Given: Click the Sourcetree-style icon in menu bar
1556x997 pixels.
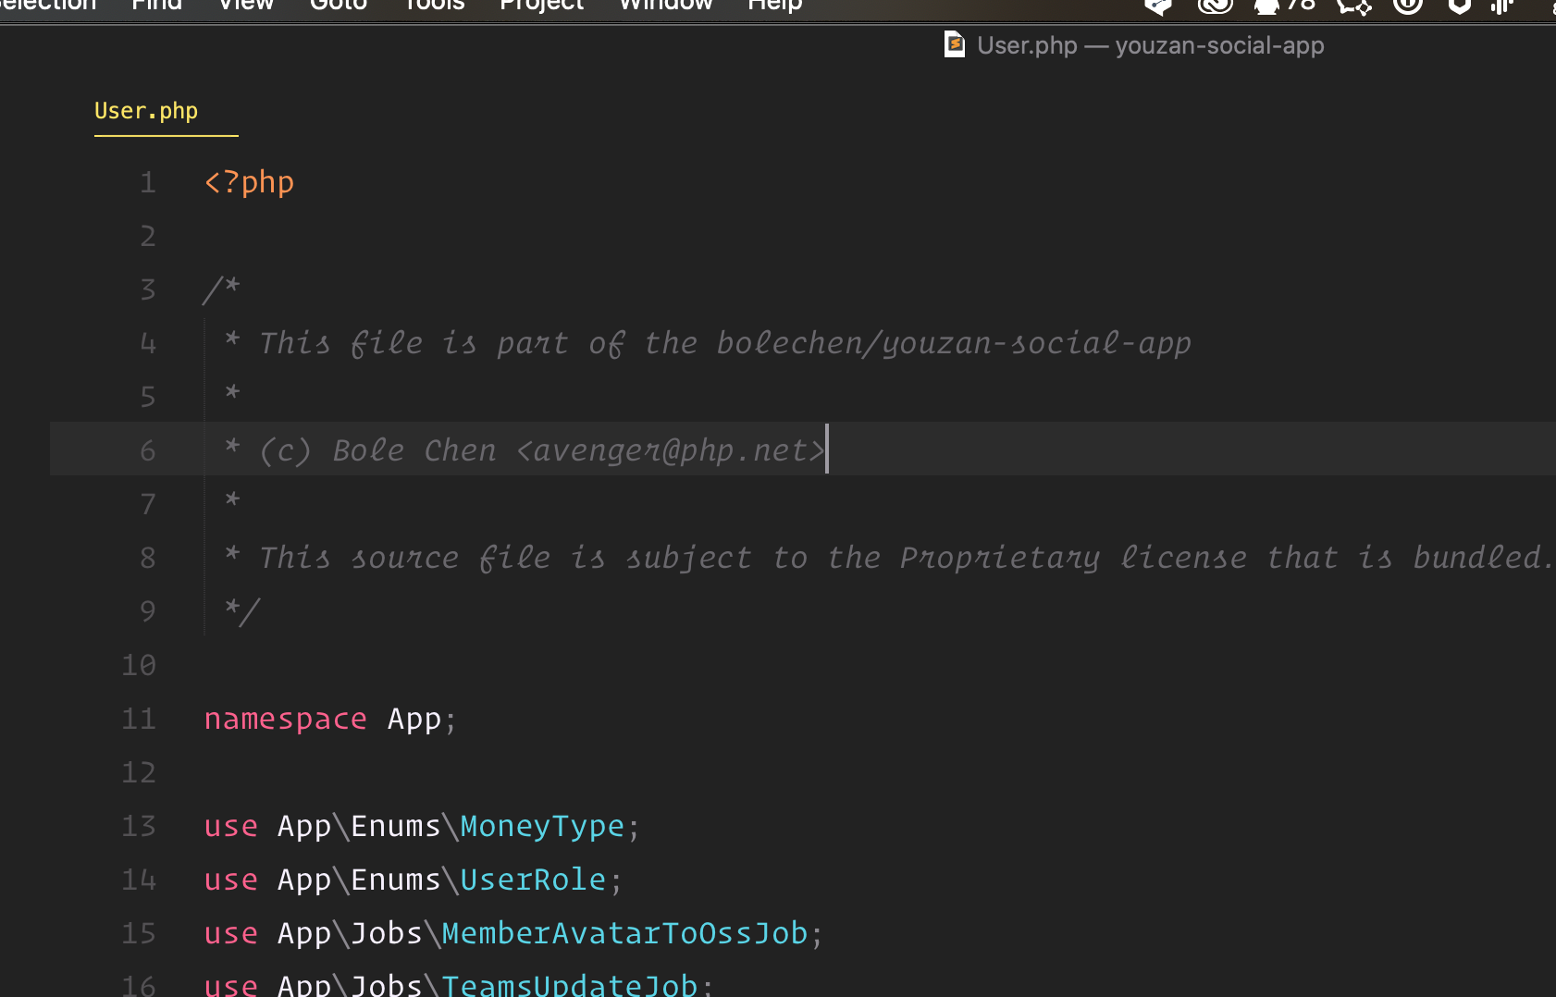Looking at the screenshot, I should (x=1157, y=6).
